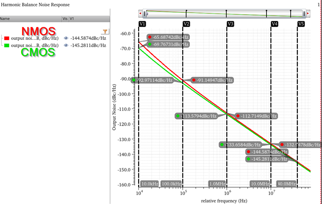Image resolution: width=322 pixels, height=204 pixels.
Task: Click the red NMOS trace color swatch
Action: 6,38
